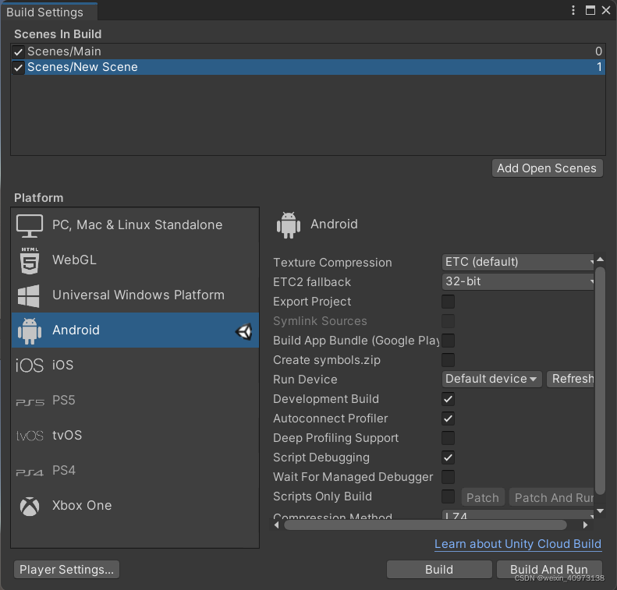
Task: Click the Texture Compression label
Action: (x=332, y=263)
